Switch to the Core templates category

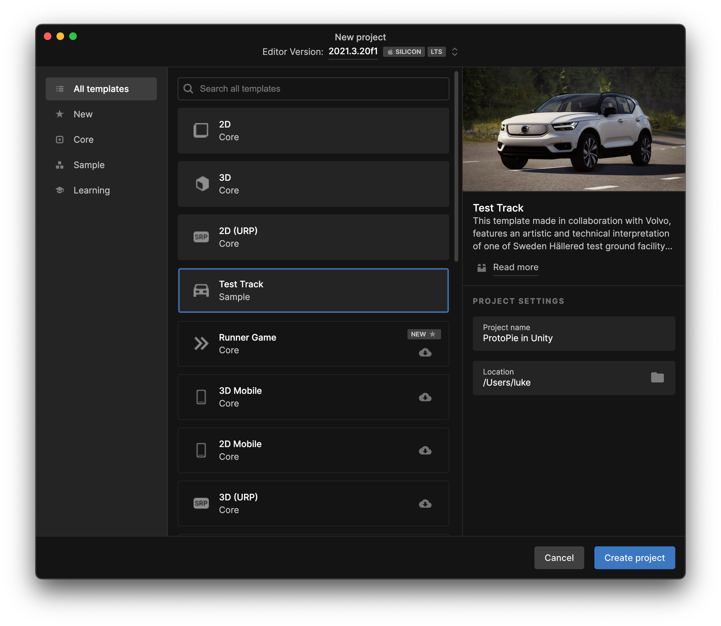tap(83, 139)
